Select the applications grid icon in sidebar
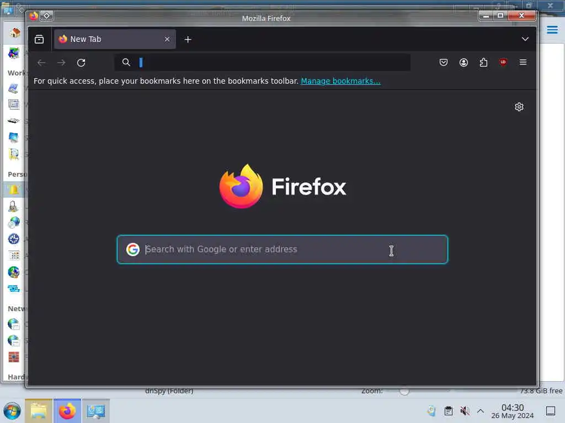 pos(14,256)
